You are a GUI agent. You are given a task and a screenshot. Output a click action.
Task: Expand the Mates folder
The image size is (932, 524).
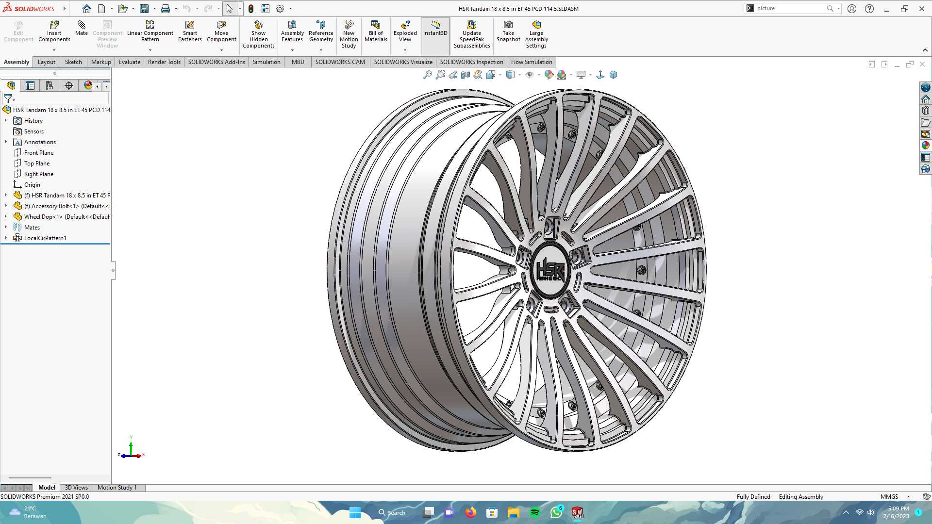(x=6, y=227)
